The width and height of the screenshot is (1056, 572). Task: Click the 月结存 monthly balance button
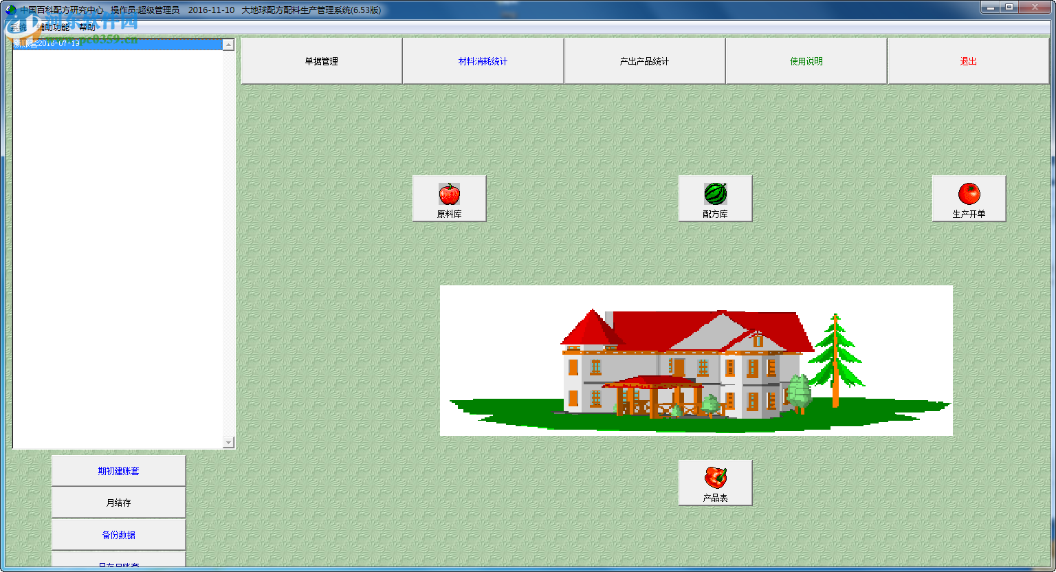[118, 503]
